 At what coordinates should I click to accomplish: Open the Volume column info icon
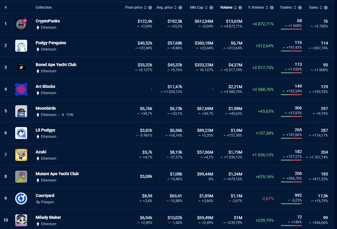240,7
